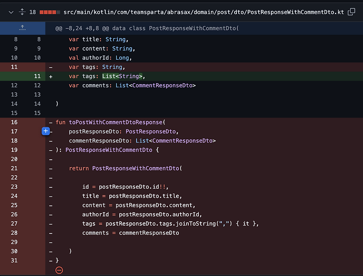Click new line number 11 in green row

(37, 76)
